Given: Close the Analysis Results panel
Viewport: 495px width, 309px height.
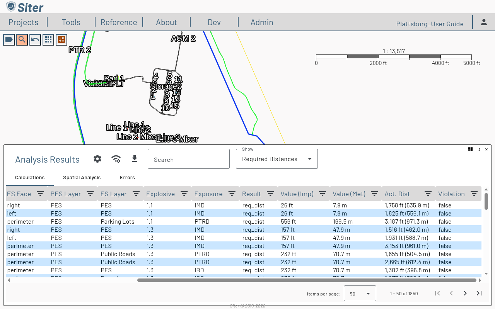Looking at the screenshot, I should click(486, 149).
